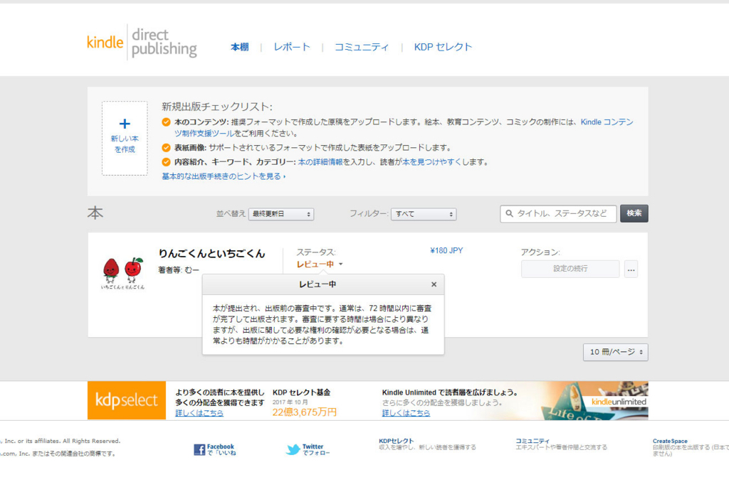Click the kdp select orange logo
729x487 pixels.
(x=127, y=400)
